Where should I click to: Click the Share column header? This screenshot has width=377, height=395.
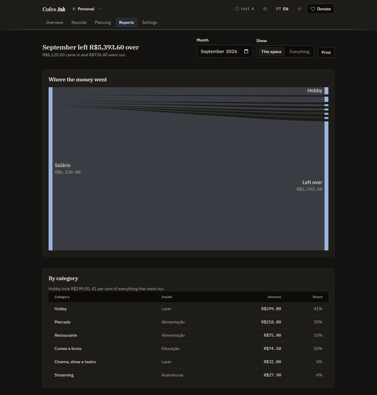point(318,297)
